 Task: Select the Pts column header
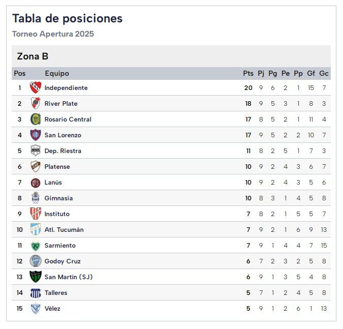click(x=248, y=73)
